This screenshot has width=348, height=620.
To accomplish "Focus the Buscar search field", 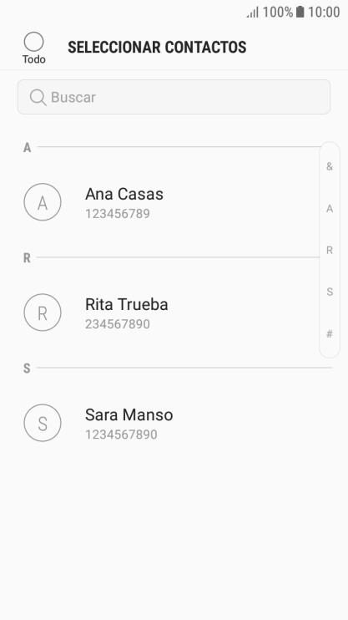I will (x=174, y=97).
